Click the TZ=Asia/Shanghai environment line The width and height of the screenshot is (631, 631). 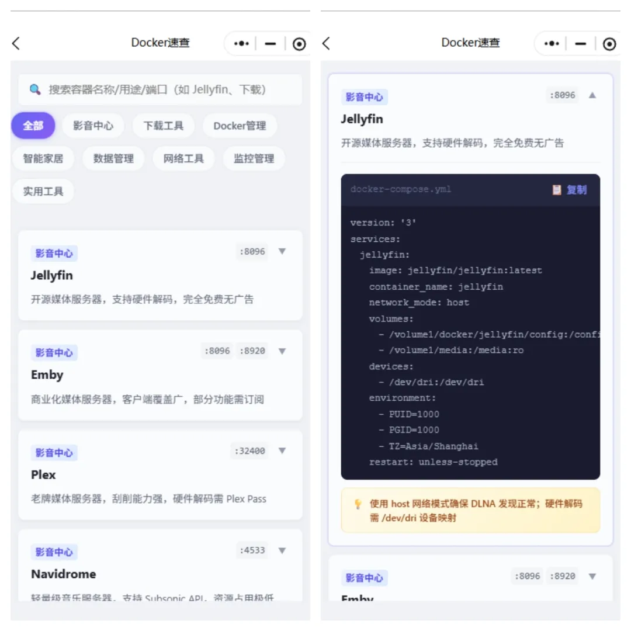(429, 446)
